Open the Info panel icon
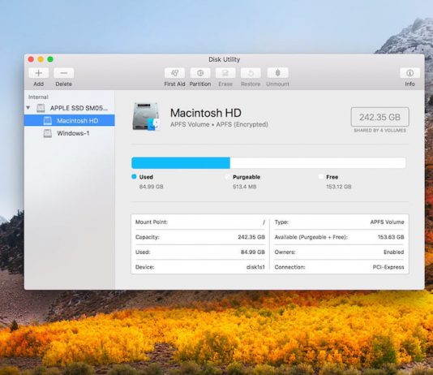 [409, 73]
